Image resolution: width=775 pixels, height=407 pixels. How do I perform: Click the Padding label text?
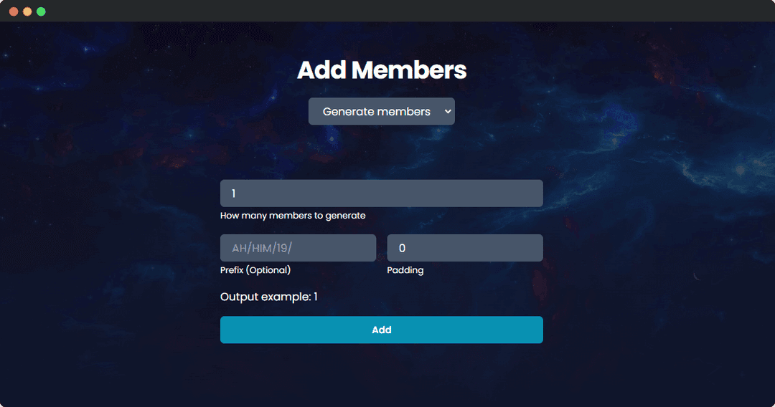click(x=405, y=270)
